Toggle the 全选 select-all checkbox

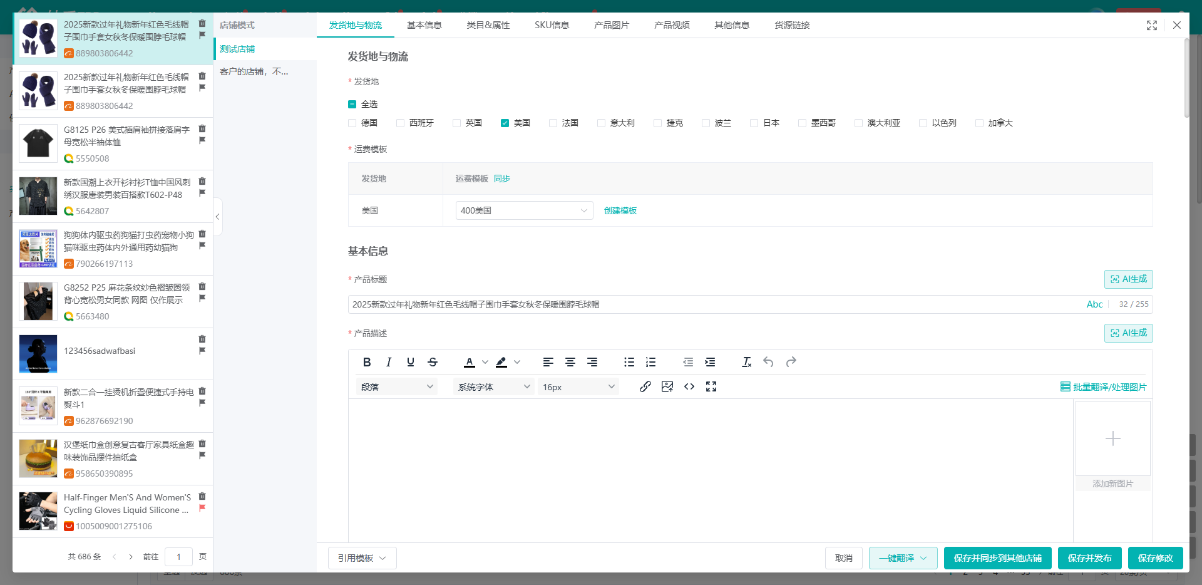[x=352, y=104]
